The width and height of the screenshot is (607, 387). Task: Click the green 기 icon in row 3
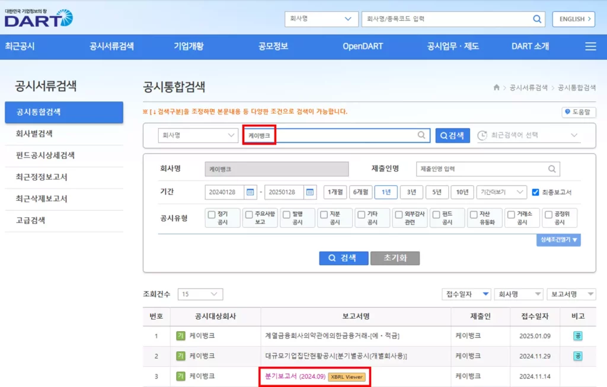(x=180, y=376)
